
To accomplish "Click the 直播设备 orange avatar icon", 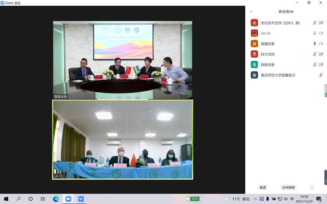I will (254, 44).
